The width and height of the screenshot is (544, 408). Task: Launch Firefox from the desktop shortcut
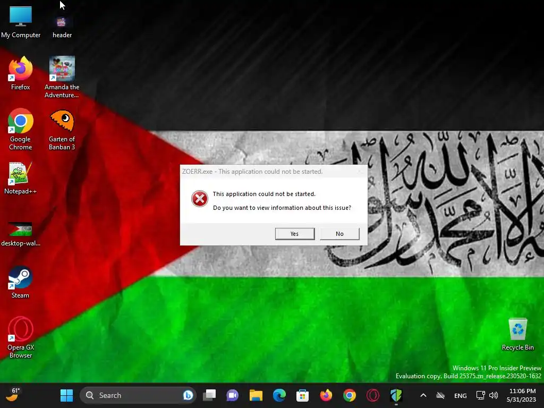21,73
